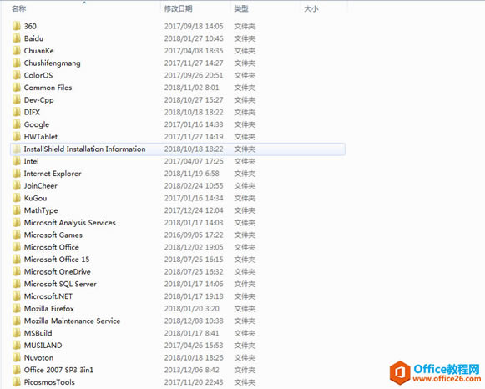The height and width of the screenshot is (389, 485).
Task: Click the folder name Baidu
Action: (x=33, y=38)
